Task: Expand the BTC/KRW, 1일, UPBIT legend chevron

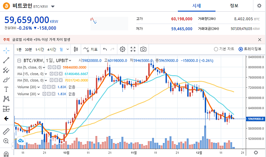Action: 70,61
